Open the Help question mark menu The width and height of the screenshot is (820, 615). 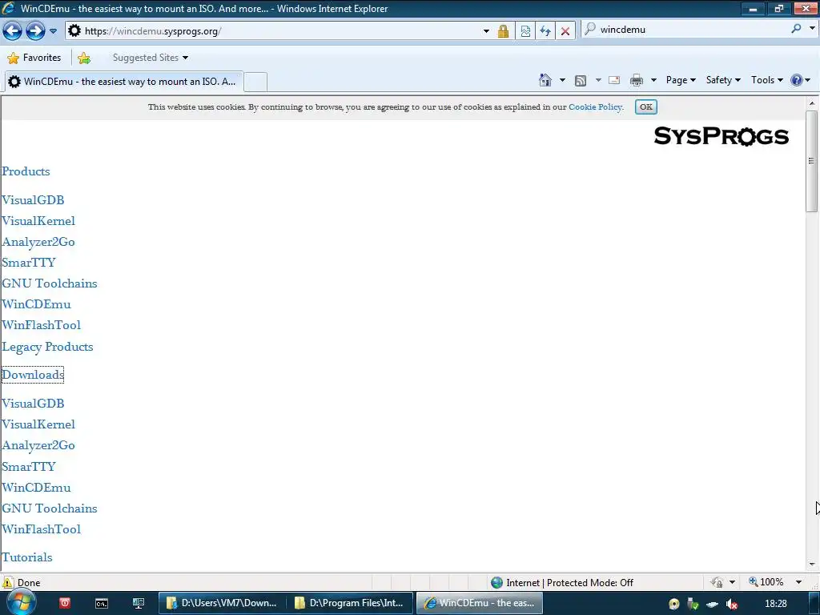pyautogui.click(x=800, y=80)
